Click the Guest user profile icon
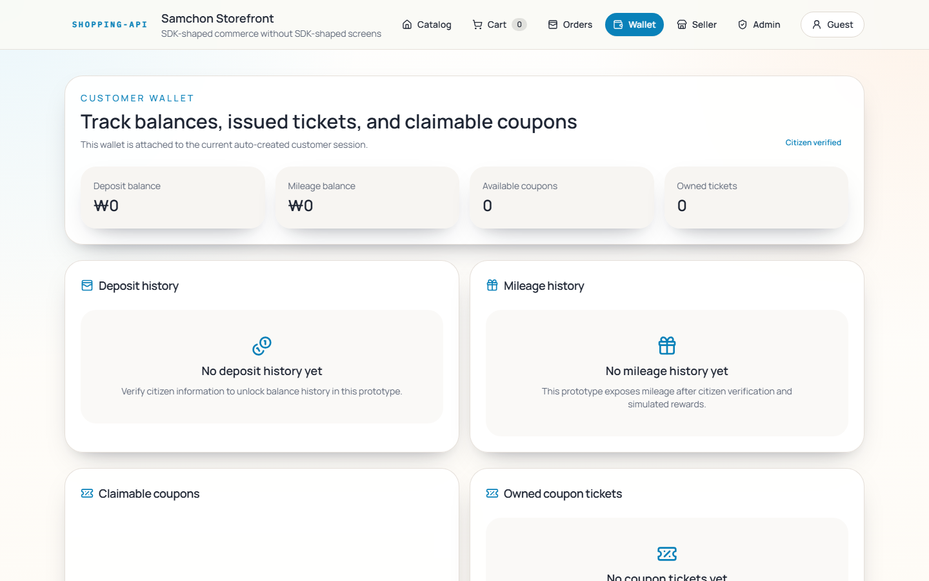The width and height of the screenshot is (929, 581). (817, 25)
